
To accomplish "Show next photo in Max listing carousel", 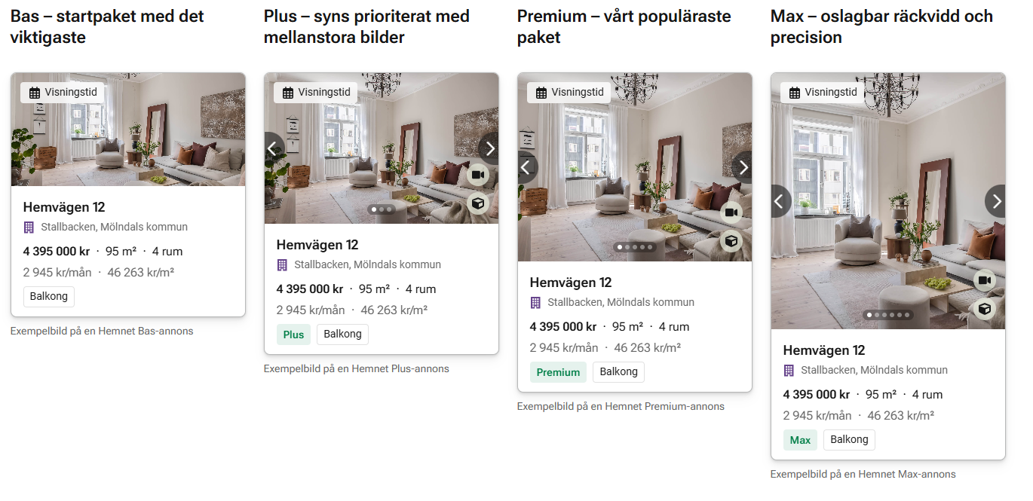I will pyautogui.click(x=996, y=201).
